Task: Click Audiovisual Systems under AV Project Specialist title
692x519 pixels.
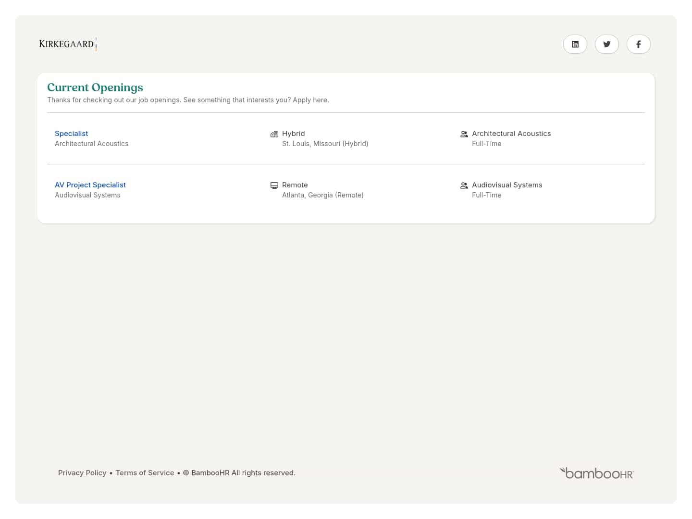Action: (87, 195)
